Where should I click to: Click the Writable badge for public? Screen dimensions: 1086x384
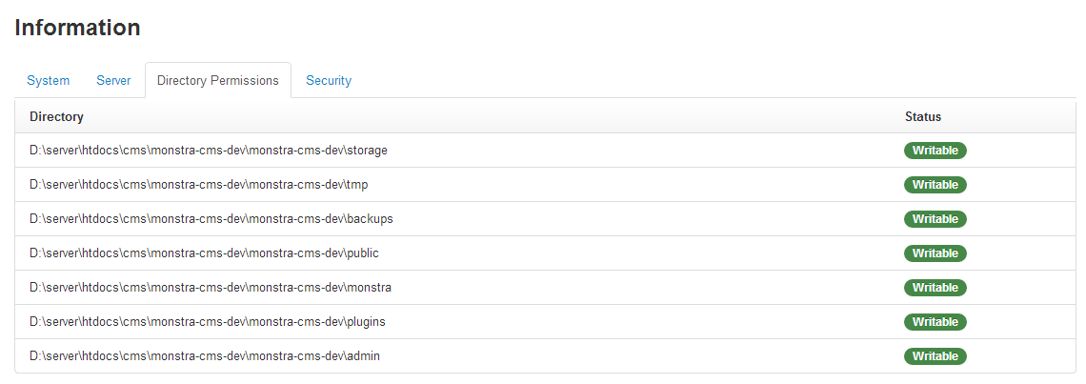[935, 253]
